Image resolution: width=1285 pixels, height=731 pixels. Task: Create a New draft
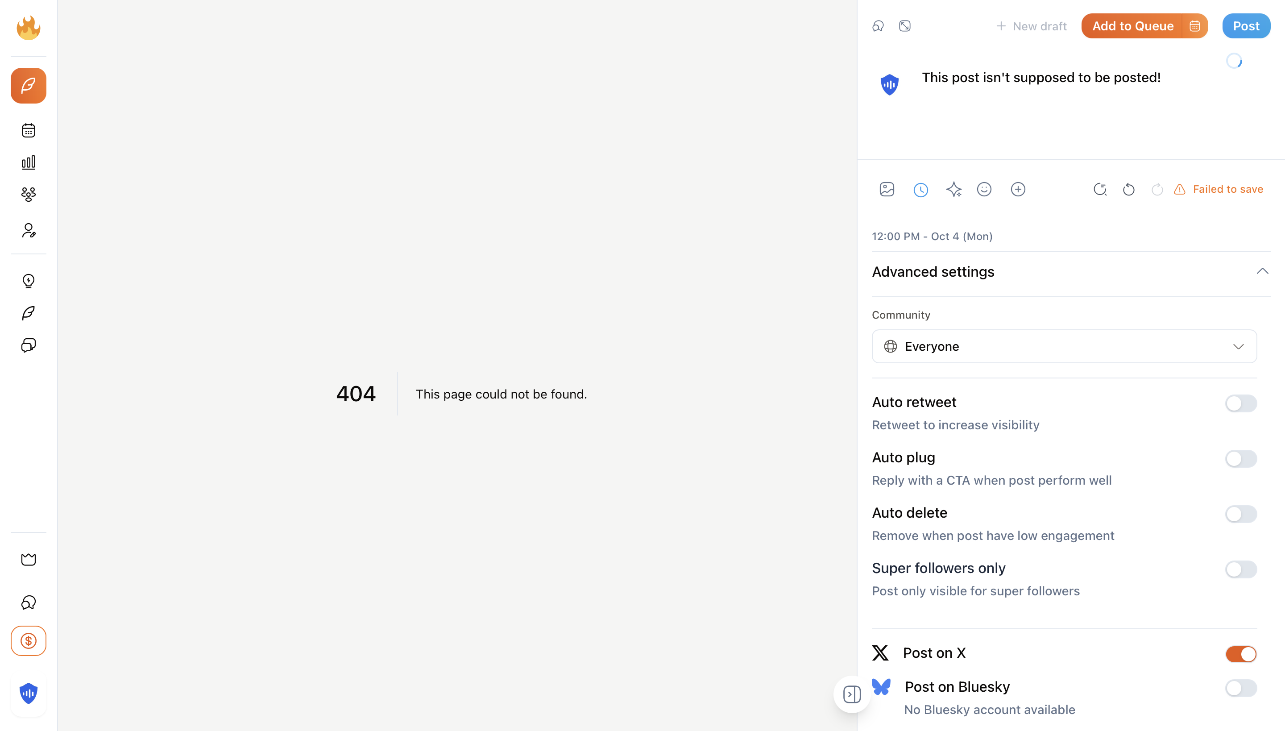coord(1031,25)
